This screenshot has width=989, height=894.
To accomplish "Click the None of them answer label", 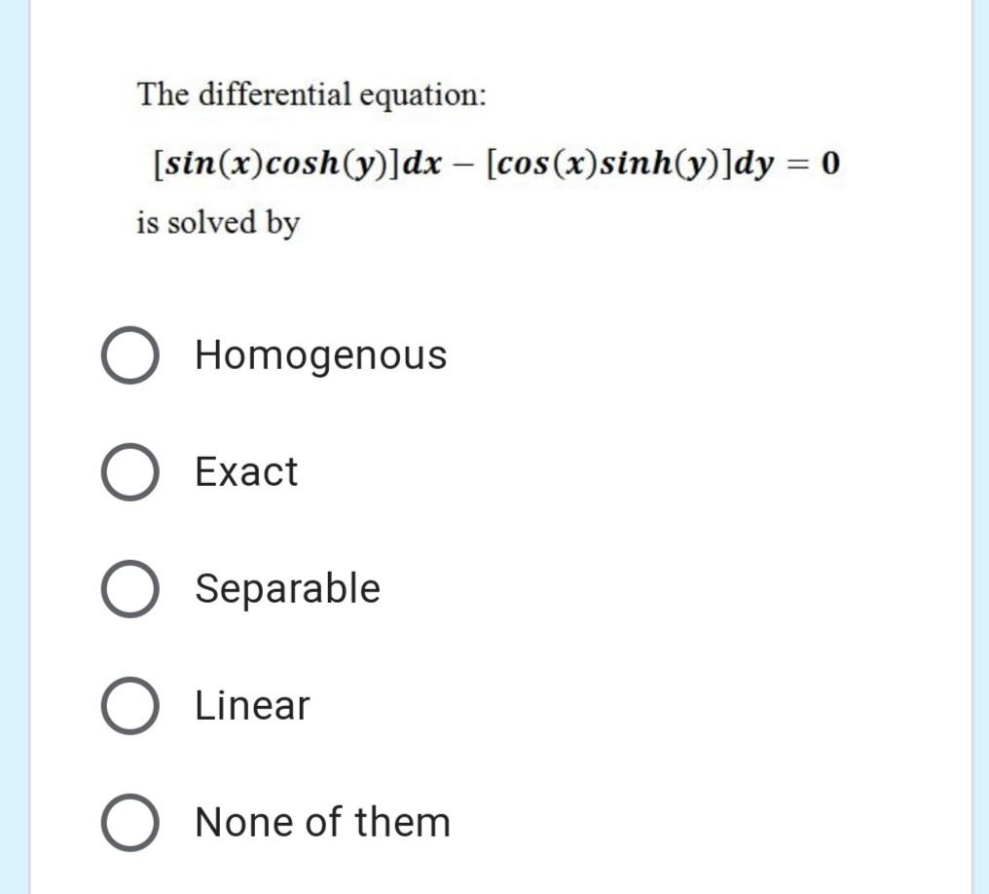I will click(x=322, y=822).
